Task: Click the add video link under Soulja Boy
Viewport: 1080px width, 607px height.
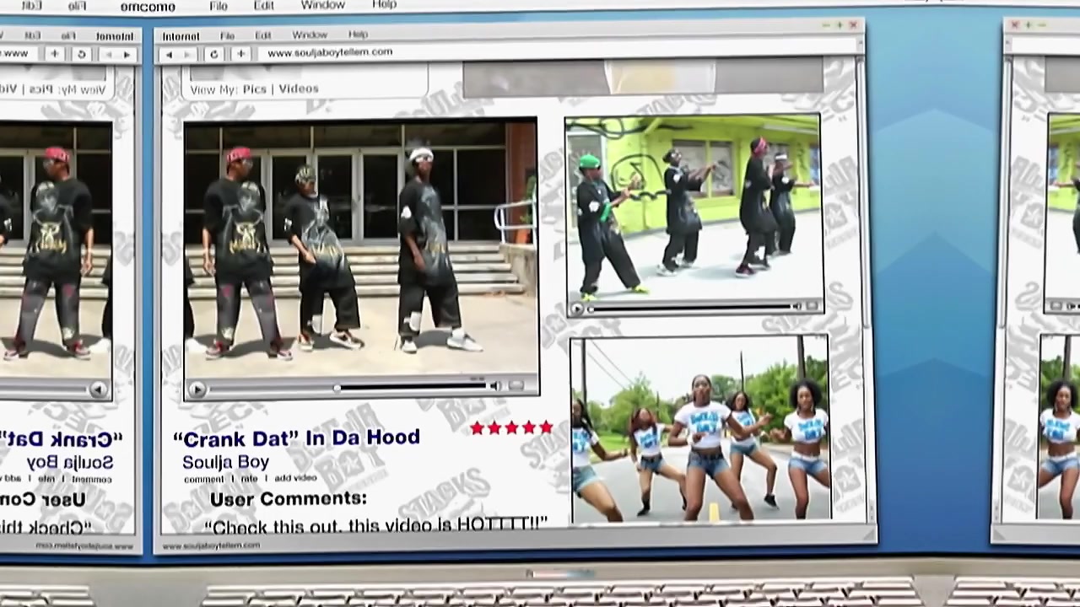Action: pyautogui.click(x=295, y=478)
